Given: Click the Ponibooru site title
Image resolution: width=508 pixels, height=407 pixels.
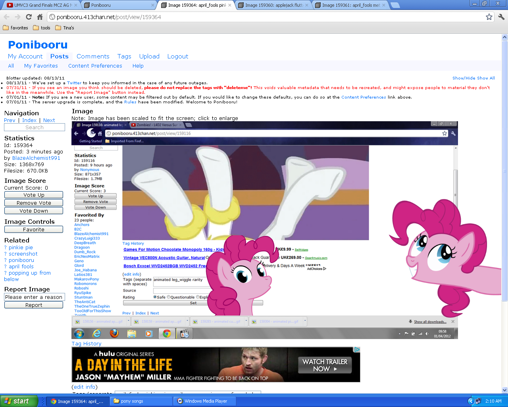Looking at the screenshot, I should [x=38, y=45].
